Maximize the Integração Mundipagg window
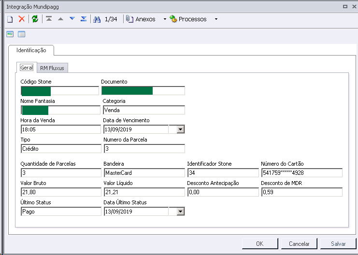The image size is (358, 255). 345,7
